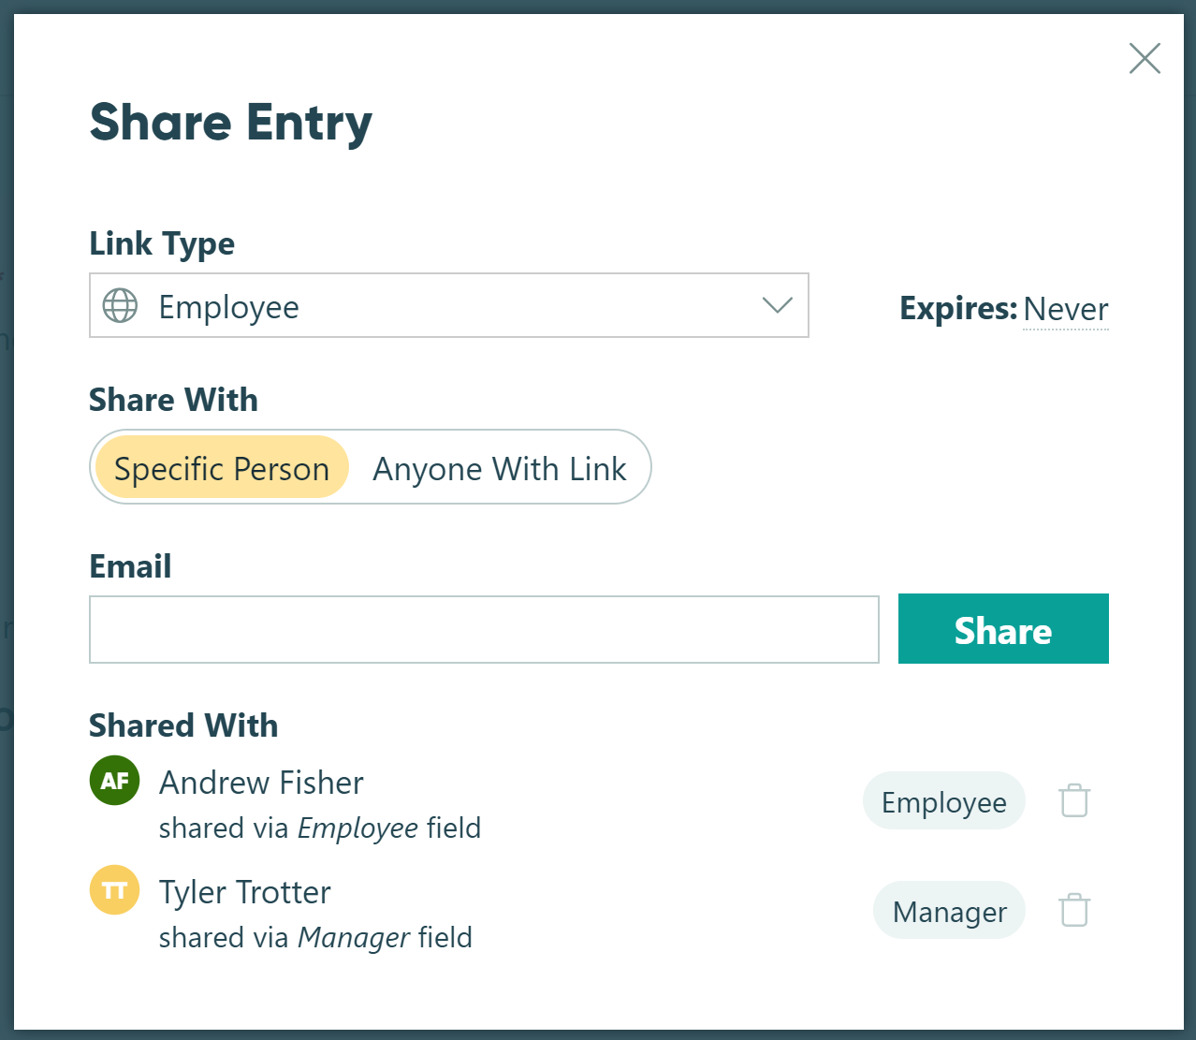
Task: Click the Employee role badge for Andrew Fisher
Action: [x=943, y=800]
